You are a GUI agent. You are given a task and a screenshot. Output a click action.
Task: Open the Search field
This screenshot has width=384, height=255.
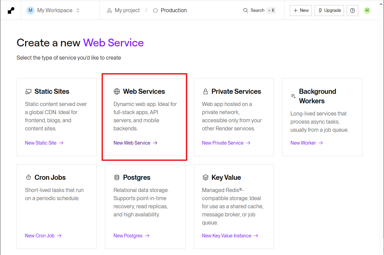point(259,10)
